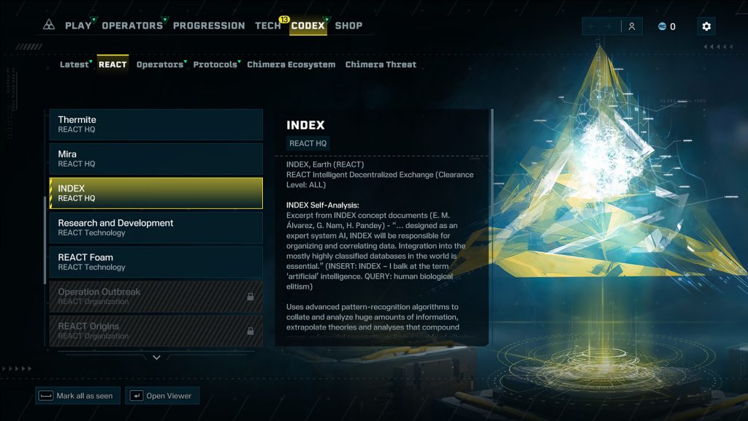Click the Rainbow Six triangle logo icon
This screenshot has width=748, height=421.
click(49, 25)
